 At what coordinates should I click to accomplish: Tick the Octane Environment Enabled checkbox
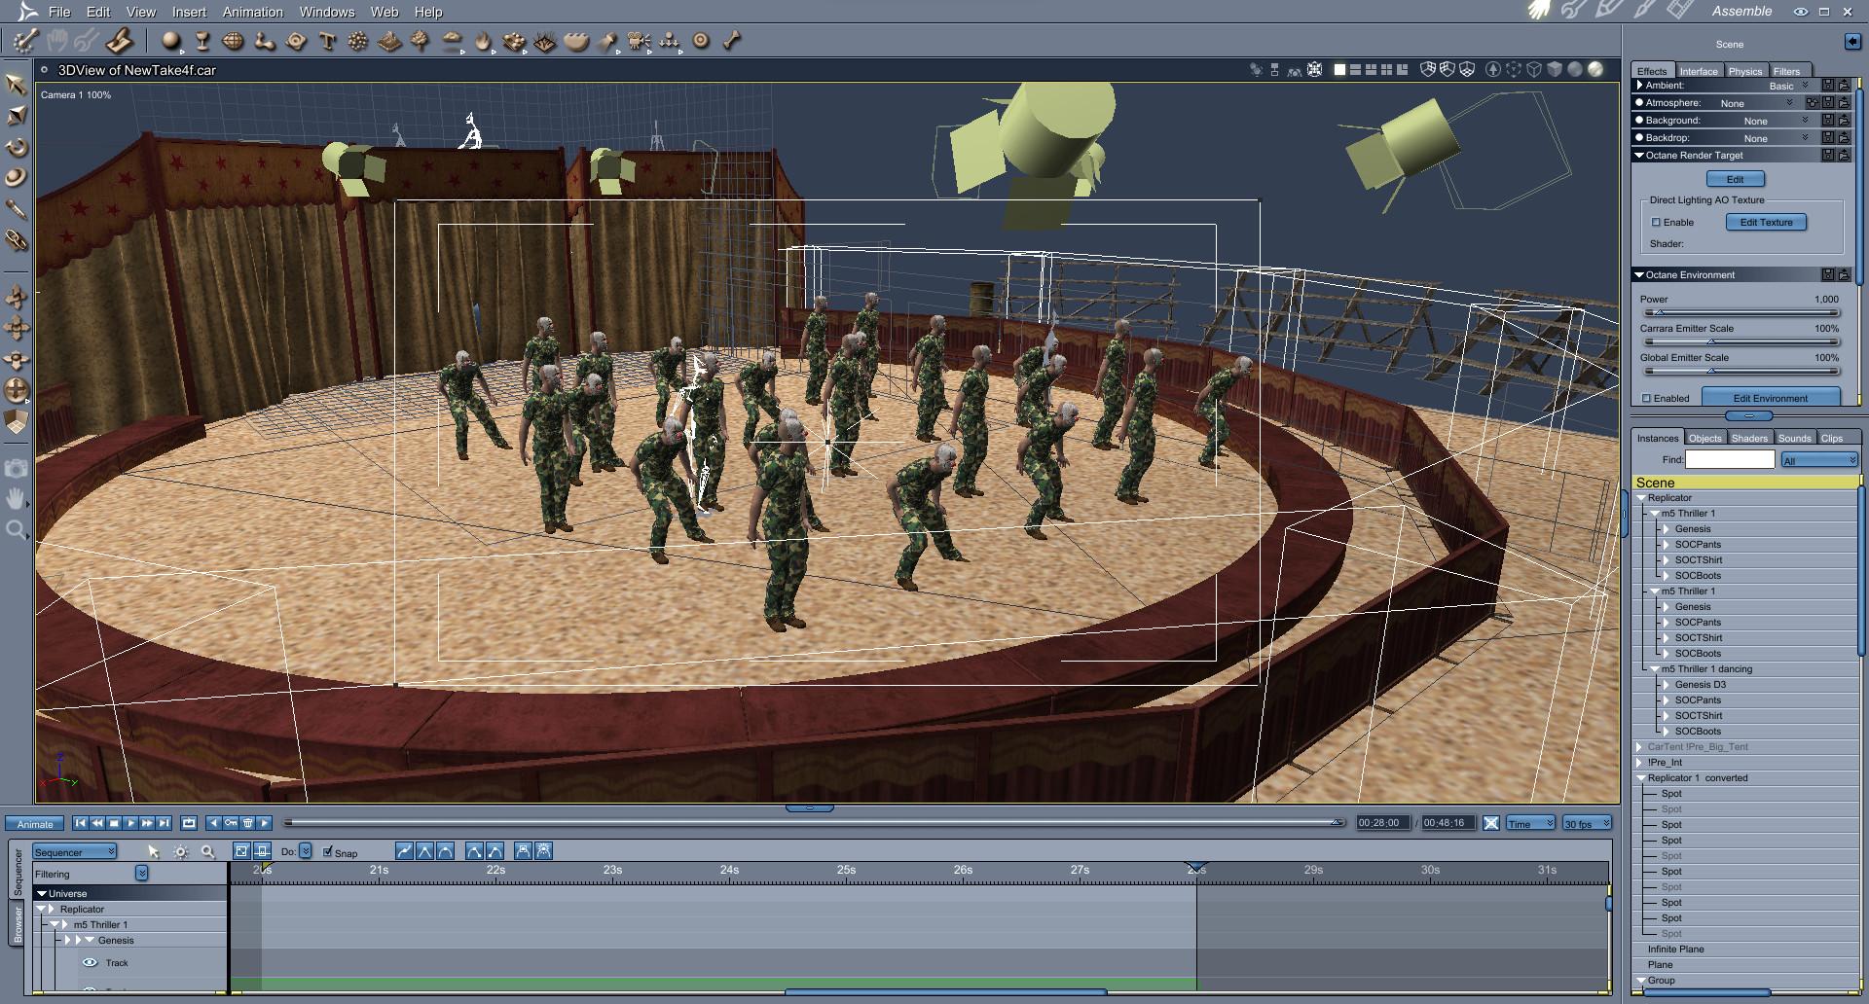click(1647, 399)
